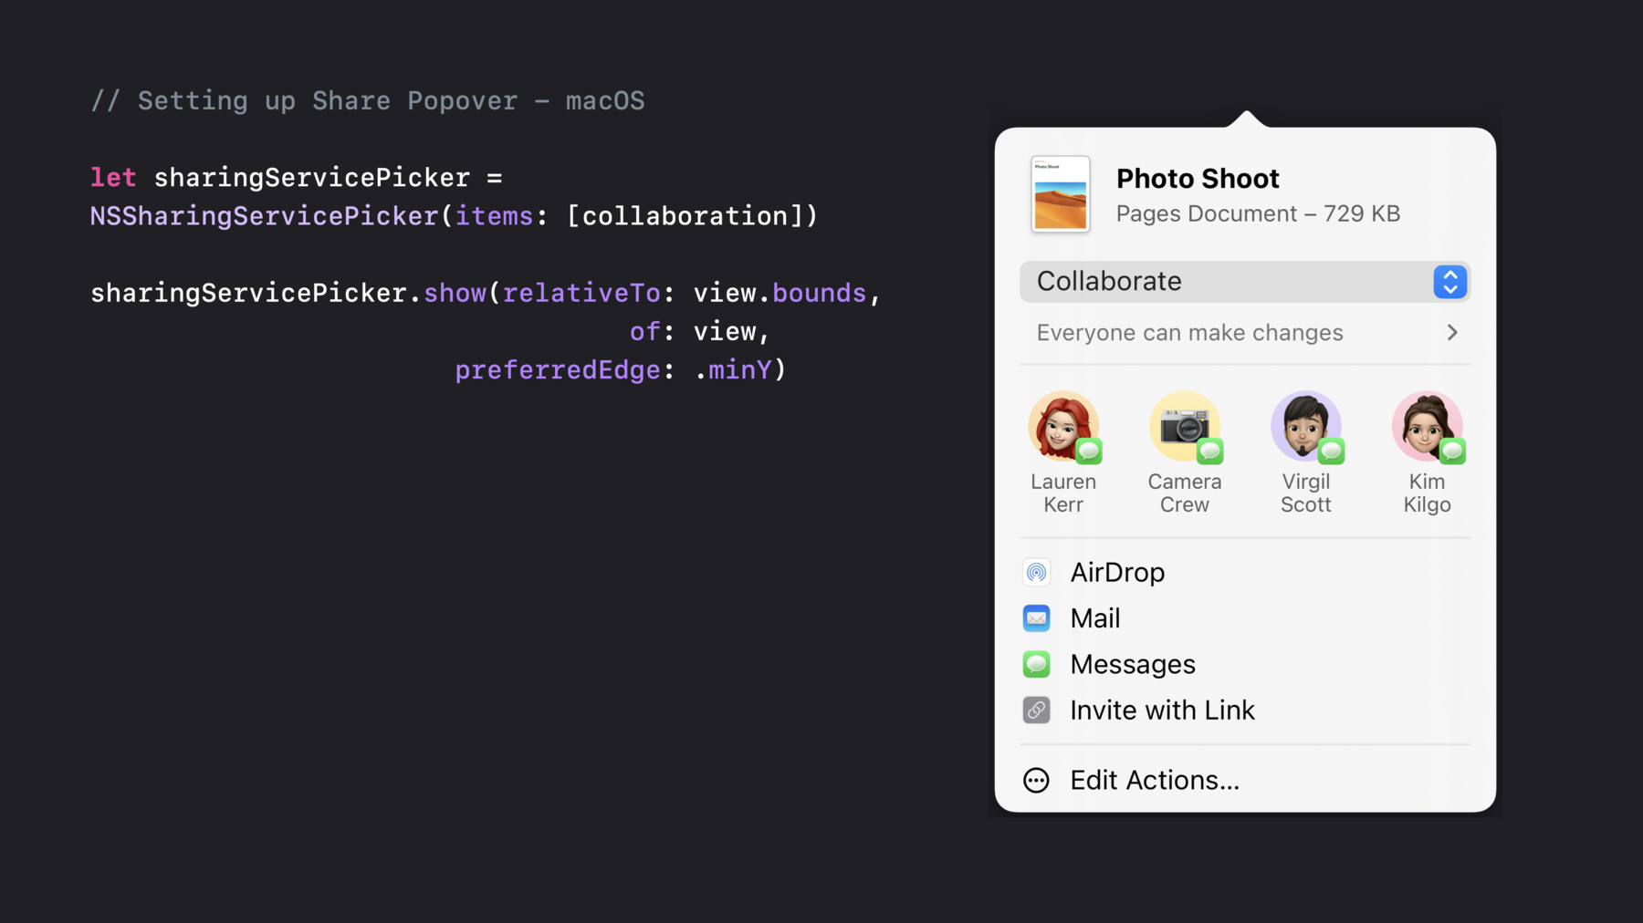The height and width of the screenshot is (923, 1643).
Task: Click the Mail envelope icon
Action: (x=1036, y=618)
